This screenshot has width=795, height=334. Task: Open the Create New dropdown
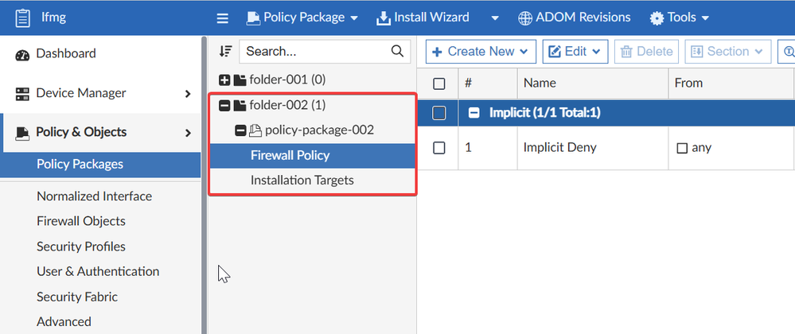click(481, 52)
